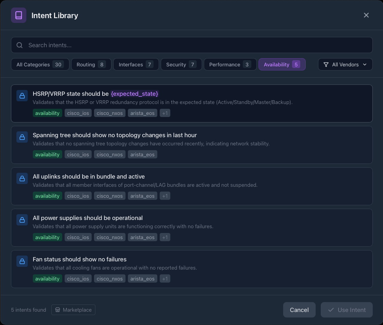Click the checkmark icon inside Use Intent
The width and height of the screenshot is (383, 325).
point(331,310)
